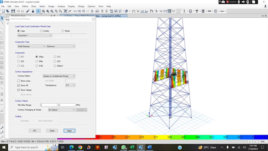The height and width of the screenshot is (151, 268).
Task: Click the Show Undeformed Shape frame icon
Action: pos(134,11)
